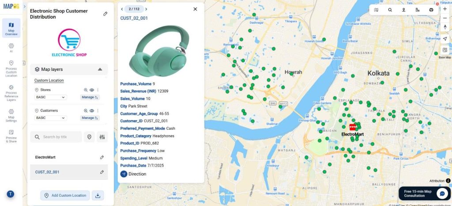Manage the Customers layer
452x206 pixels.
pyautogui.click(x=90, y=118)
